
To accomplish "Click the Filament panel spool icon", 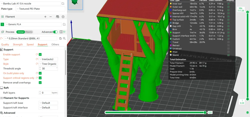I will (2, 17).
